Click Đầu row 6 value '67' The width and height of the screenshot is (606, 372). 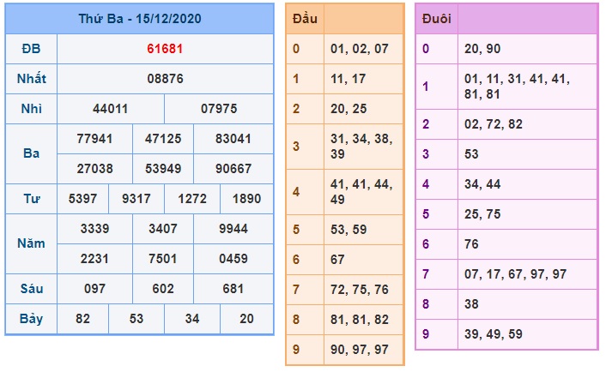(337, 260)
